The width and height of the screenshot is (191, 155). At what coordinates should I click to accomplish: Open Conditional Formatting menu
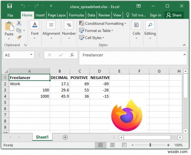point(103,23)
